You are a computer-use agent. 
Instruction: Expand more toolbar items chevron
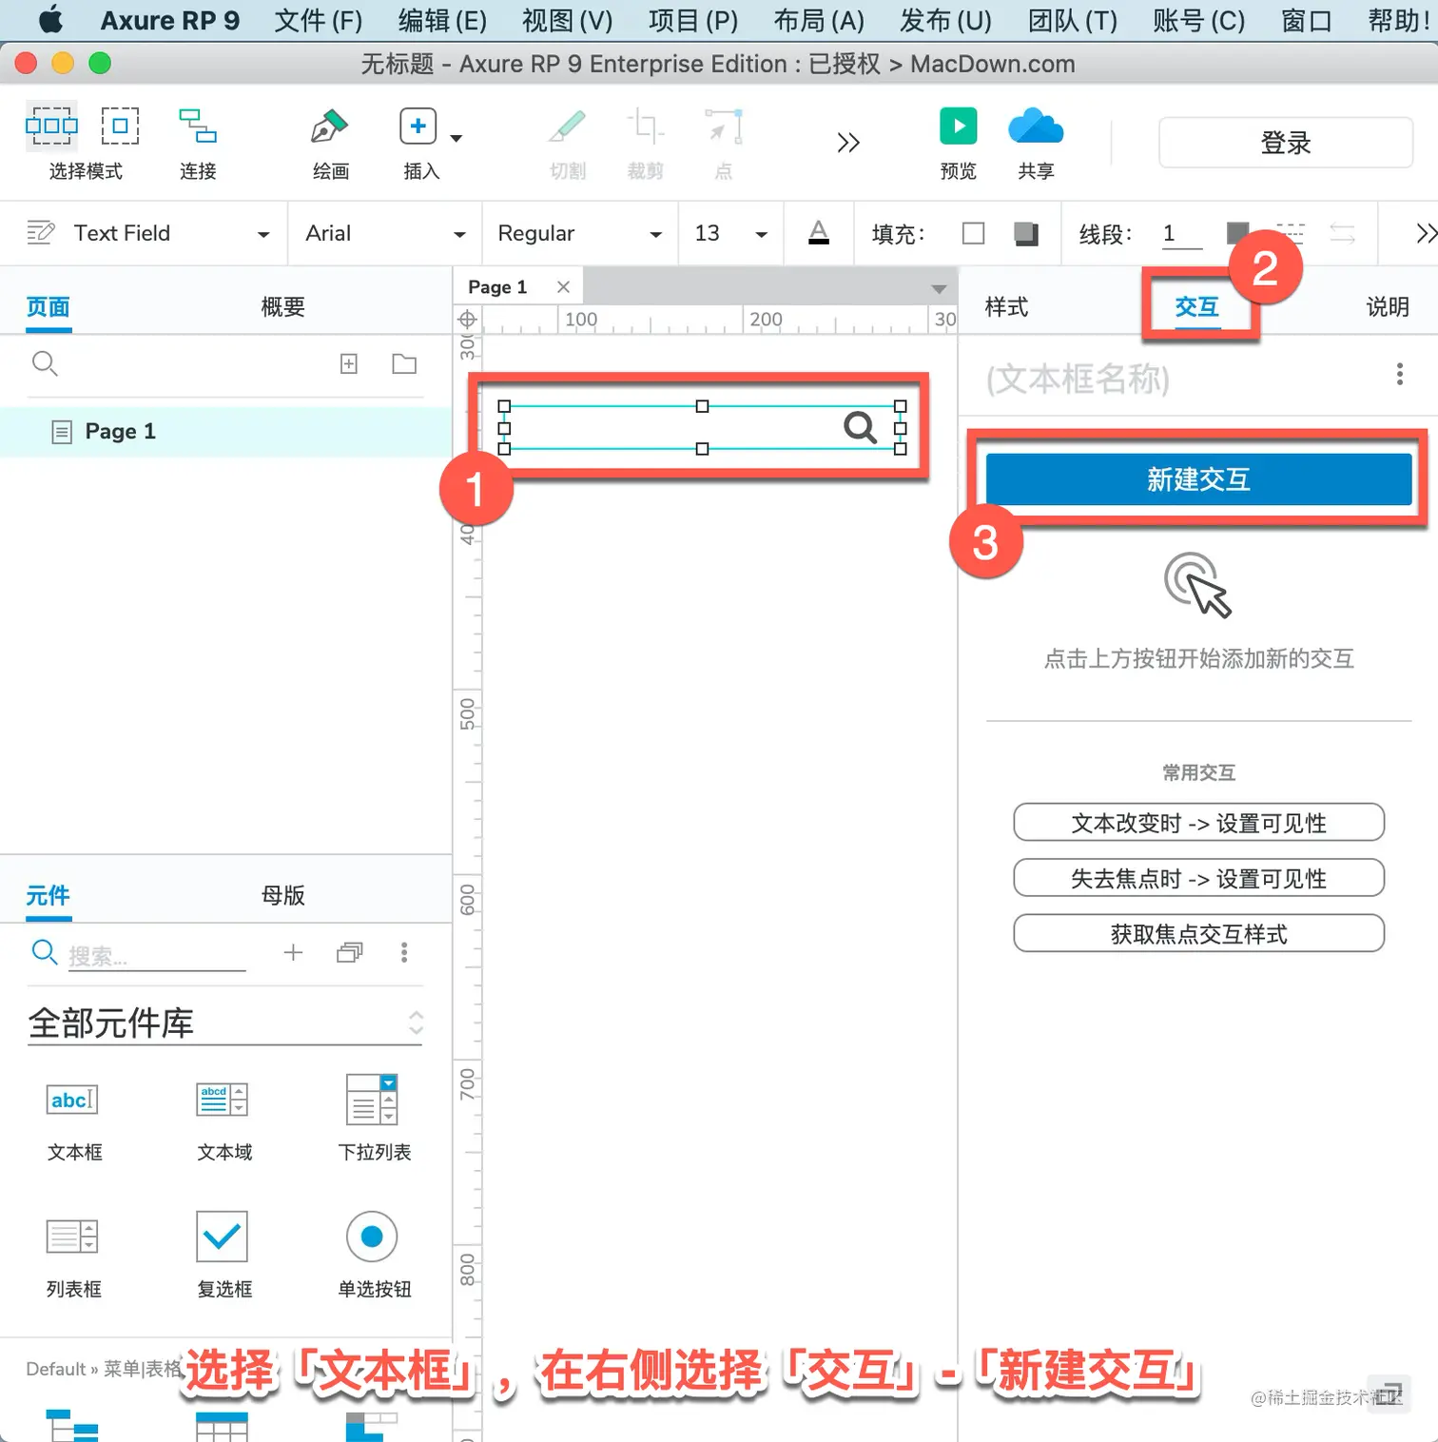(848, 143)
